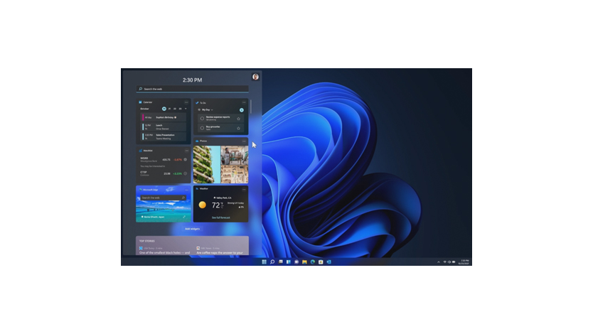593x334 pixels.
Task: Open the tool wall photo
Action: coord(235,174)
